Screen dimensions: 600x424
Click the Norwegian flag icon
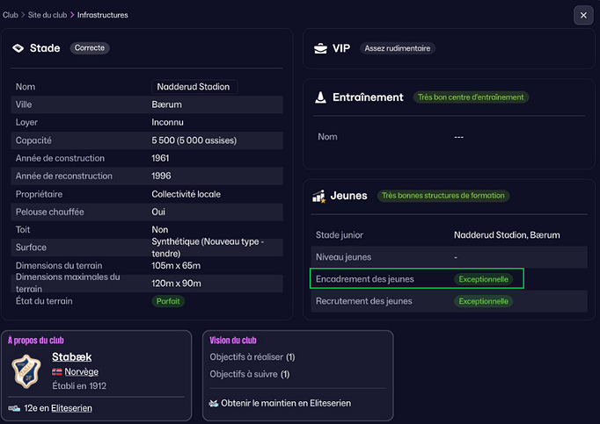point(57,371)
